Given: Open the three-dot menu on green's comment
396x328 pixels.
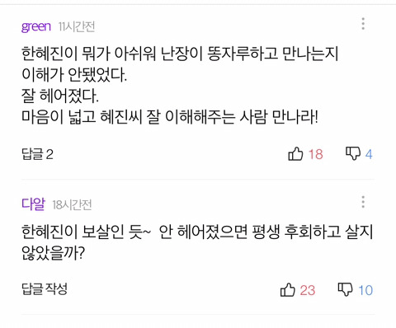Looking at the screenshot, I should 363,24.
